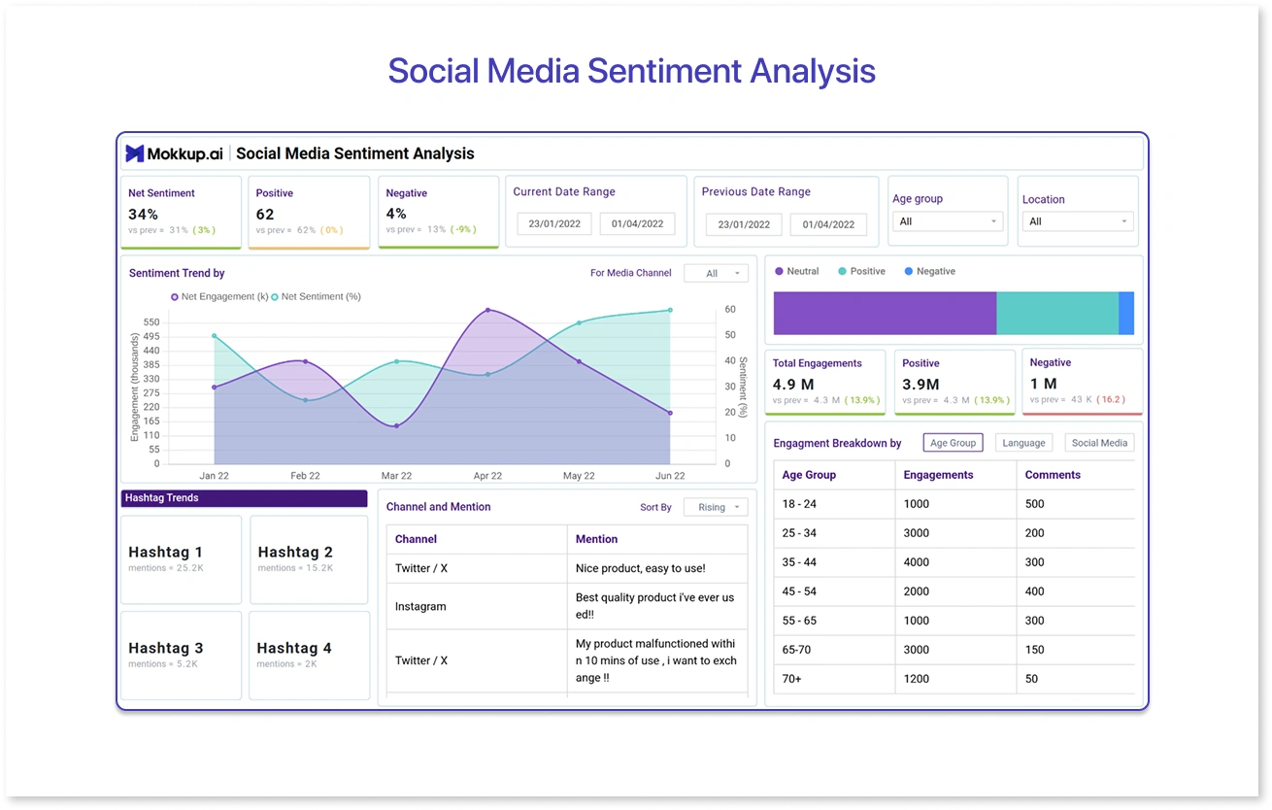Click the teal Positive bar segment
The image size is (1272, 810).
pyautogui.click(x=1057, y=314)
